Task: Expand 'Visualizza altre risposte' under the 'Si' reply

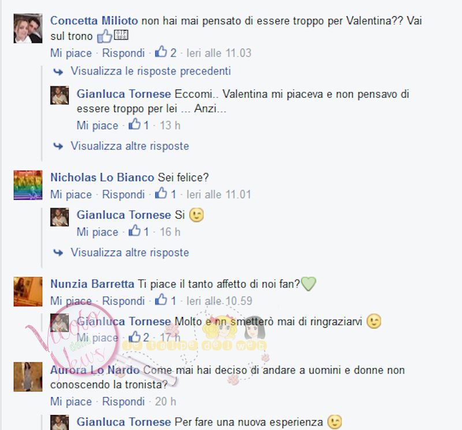Action: (x=129, y=252)
